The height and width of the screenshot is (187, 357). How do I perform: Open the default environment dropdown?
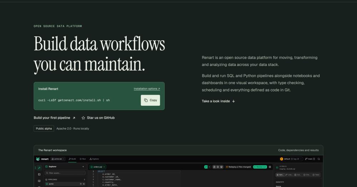(291, 159)
